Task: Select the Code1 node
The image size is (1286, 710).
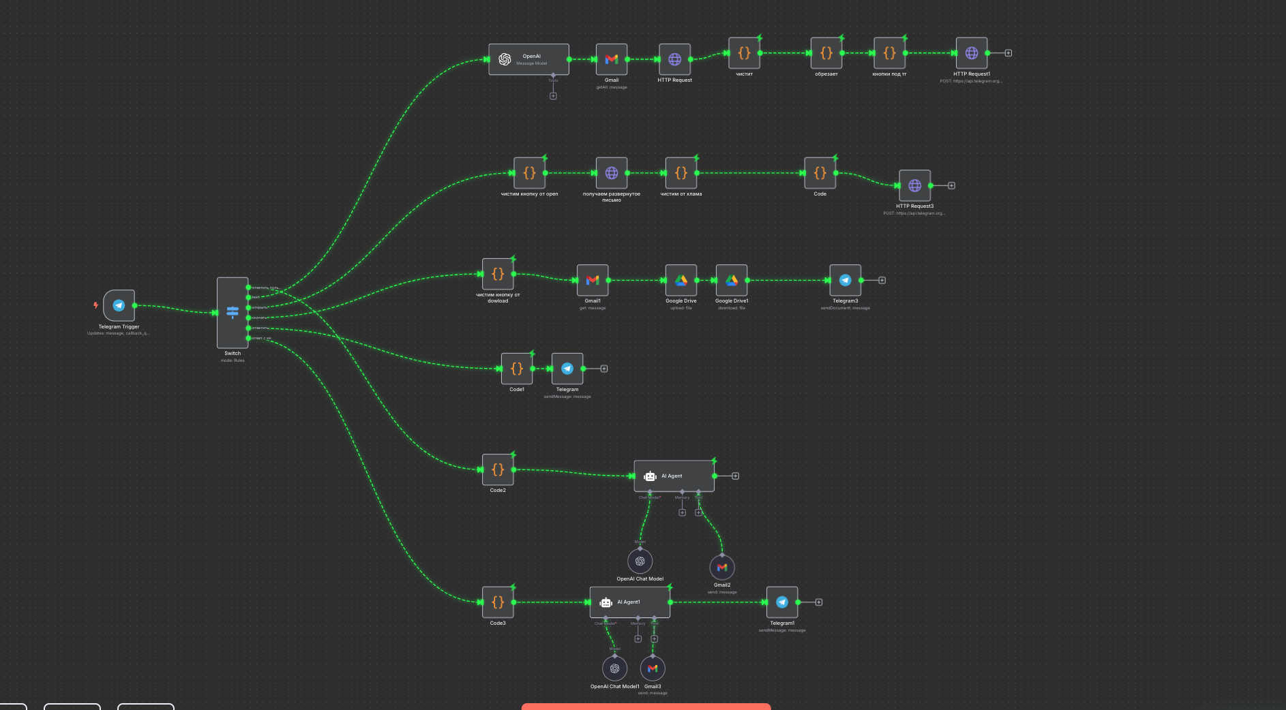Action: coord(517,369)
